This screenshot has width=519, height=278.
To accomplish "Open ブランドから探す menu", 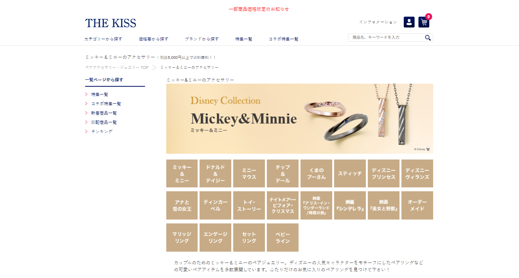I will 201,39.
